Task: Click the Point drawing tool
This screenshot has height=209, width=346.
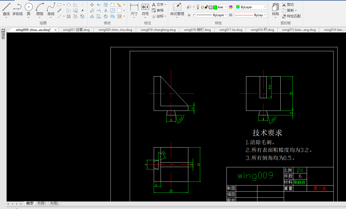Action: 82,5
